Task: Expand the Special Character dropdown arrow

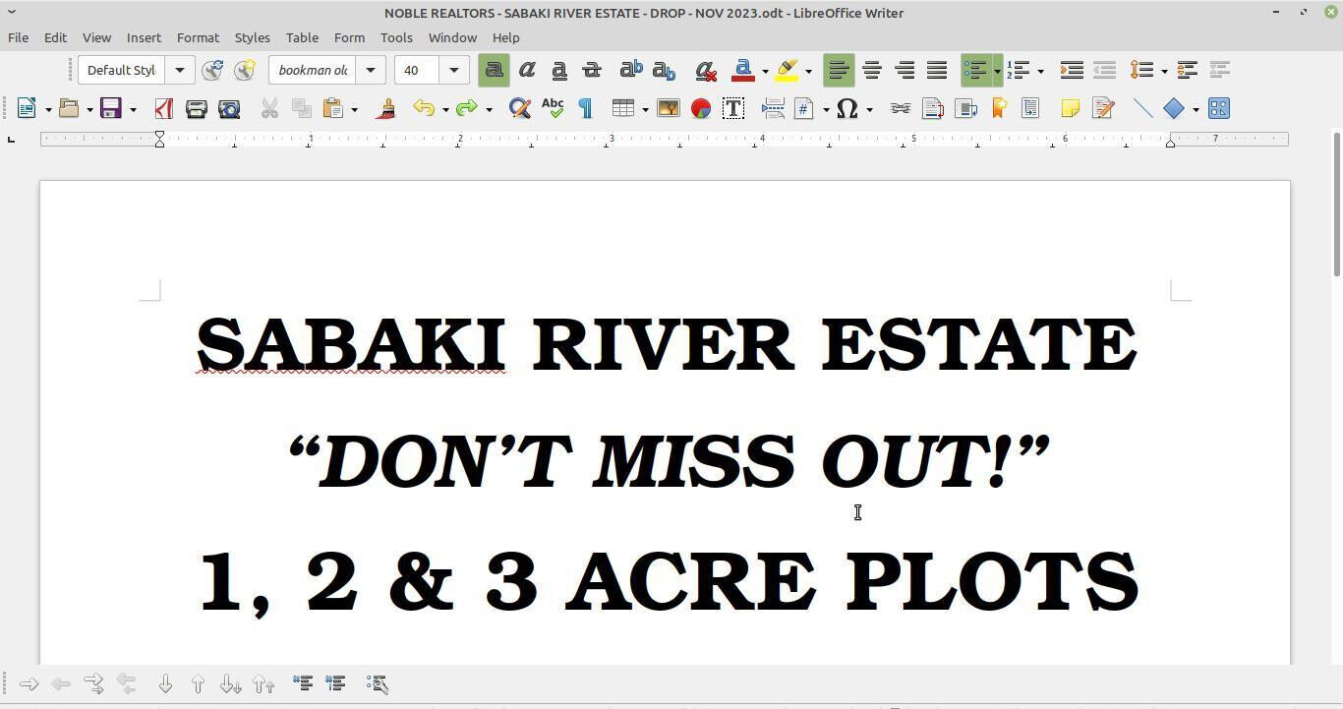Action: tap(869, 109)
